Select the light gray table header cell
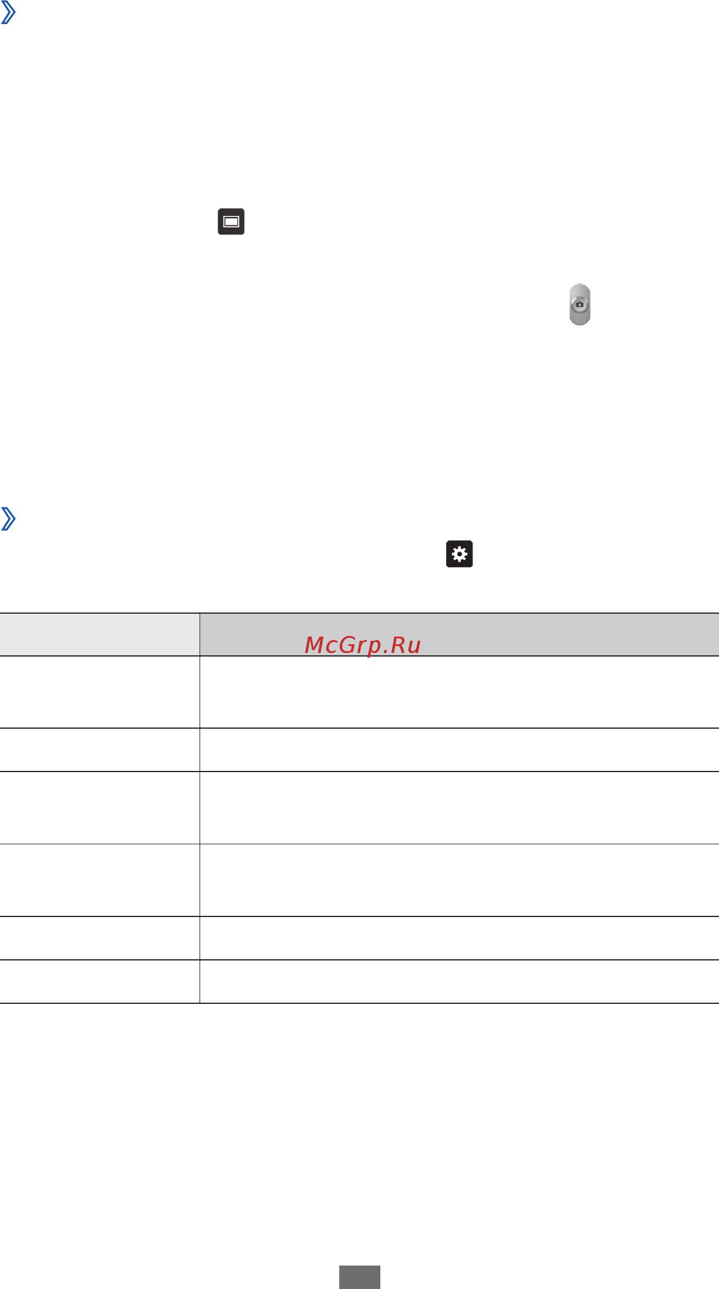Screen dimensions: 719x1289 pos(100,635)
